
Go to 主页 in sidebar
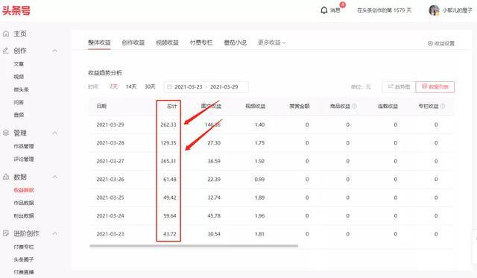pyautogui.click(x=20, y=34)
